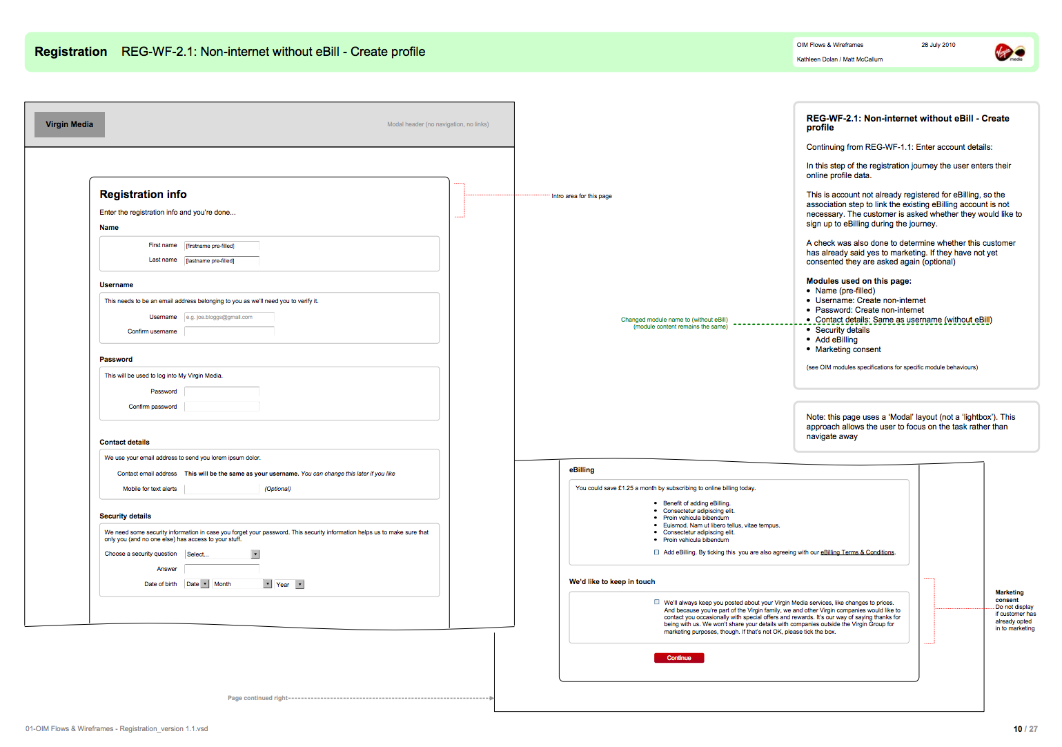This screenshot has height=747, width=1062.
Task: Click 'Benefit of adding eBilling.' bullet
Action: tap(696, 503)
